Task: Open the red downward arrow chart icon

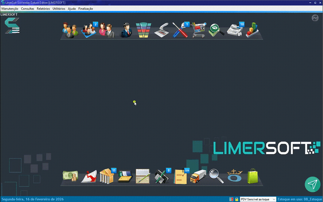Action: (x=89, y=177)
